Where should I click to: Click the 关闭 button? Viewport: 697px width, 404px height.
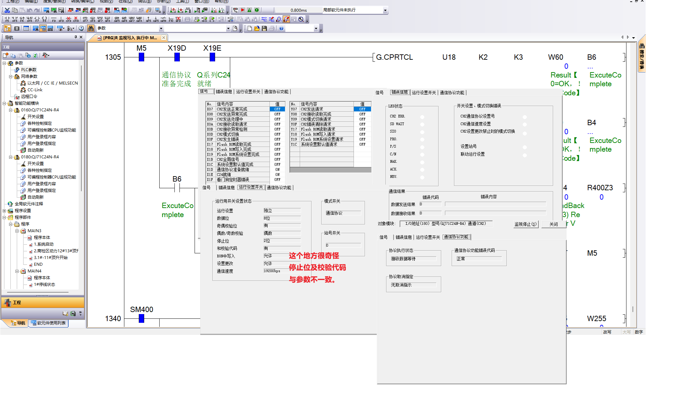coord(553,224)
